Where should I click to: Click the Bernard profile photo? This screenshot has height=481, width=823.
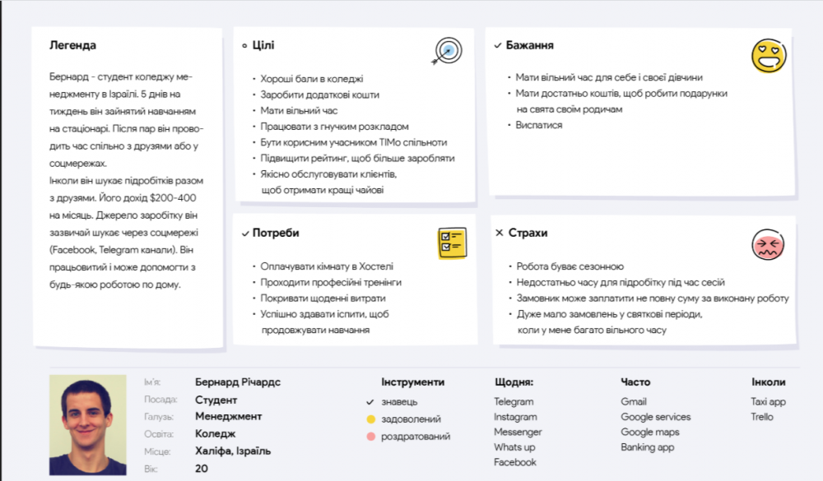pos(87,424)
